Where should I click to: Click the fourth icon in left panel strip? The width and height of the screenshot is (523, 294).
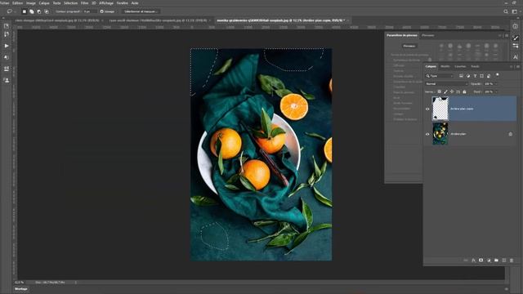point(7,57)
